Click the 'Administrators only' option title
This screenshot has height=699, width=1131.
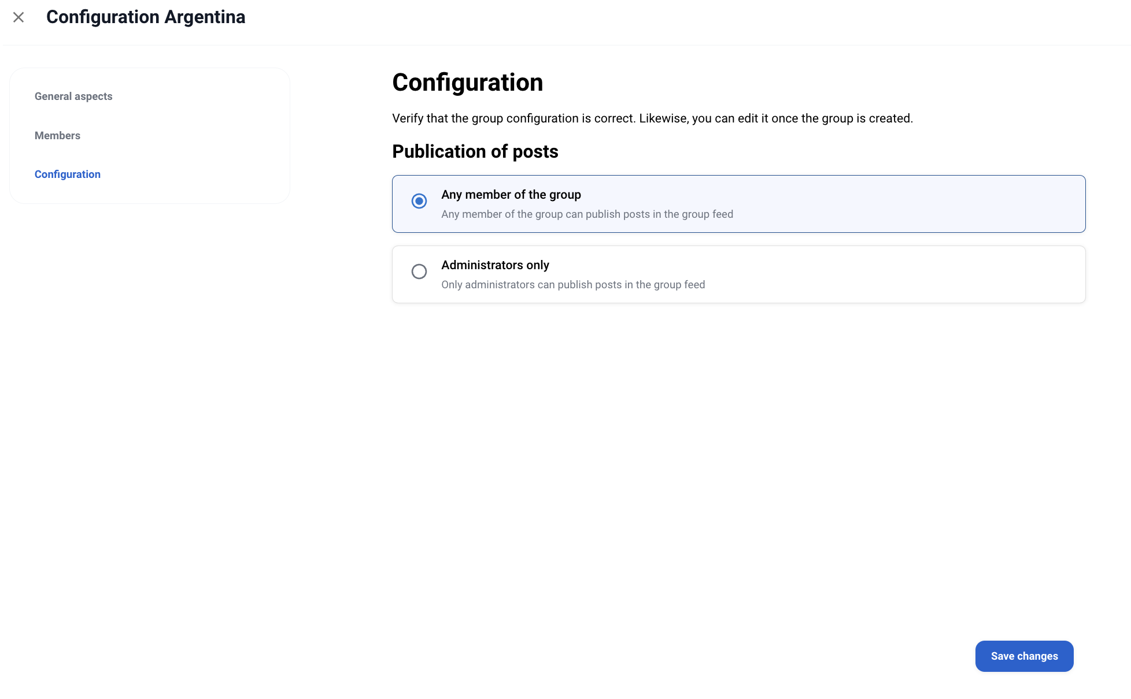tap(495, 265)
